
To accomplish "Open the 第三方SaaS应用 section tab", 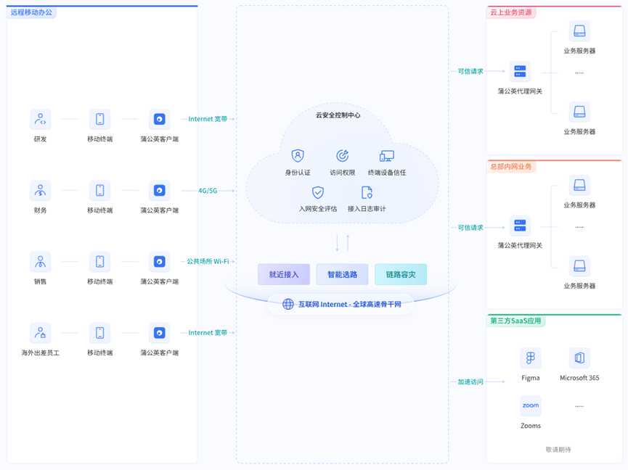I will tap(515, 321).
